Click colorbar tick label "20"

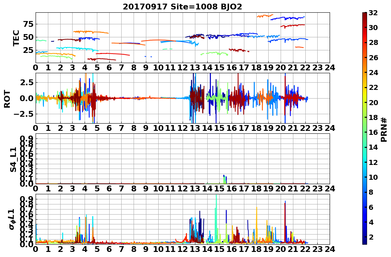tap(373, 102)
